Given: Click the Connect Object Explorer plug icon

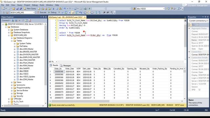Looking at the screenshot, I should click(13, 20).
